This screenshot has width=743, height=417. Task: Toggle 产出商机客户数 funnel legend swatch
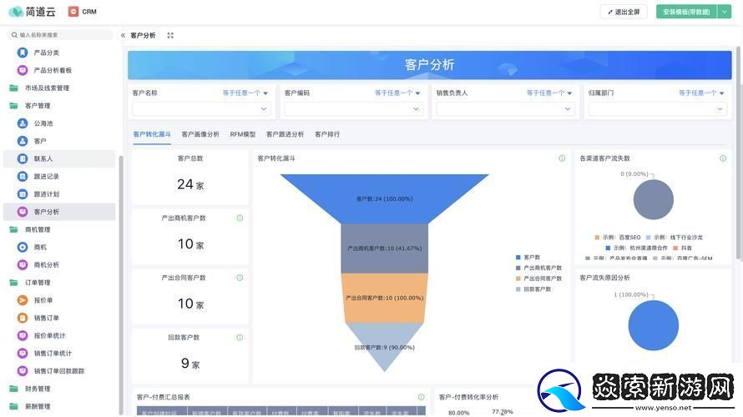(x=518, y=268)
